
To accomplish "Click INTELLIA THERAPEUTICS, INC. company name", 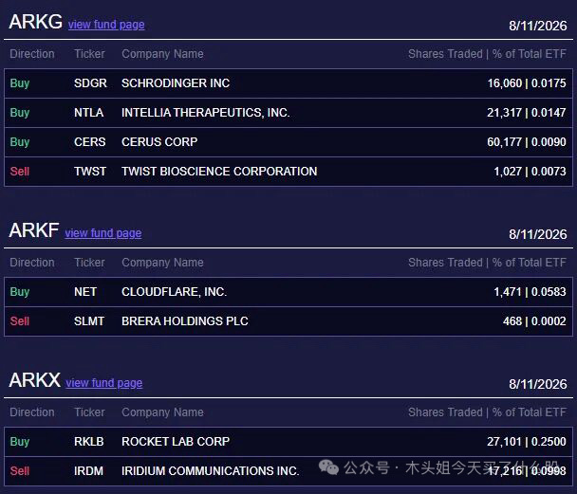I will point(206,113).
